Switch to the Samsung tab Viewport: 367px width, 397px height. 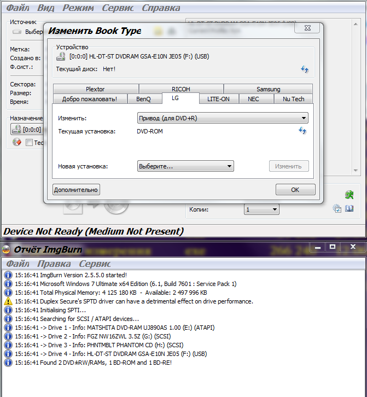(268, 89)
